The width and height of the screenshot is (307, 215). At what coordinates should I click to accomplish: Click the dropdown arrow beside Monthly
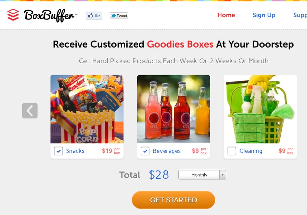[222, 175]
